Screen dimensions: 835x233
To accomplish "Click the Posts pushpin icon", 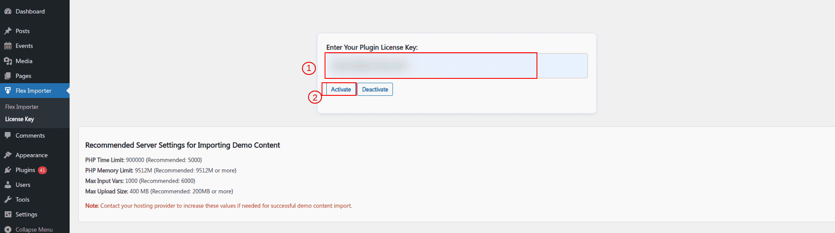I will [8, 31].
